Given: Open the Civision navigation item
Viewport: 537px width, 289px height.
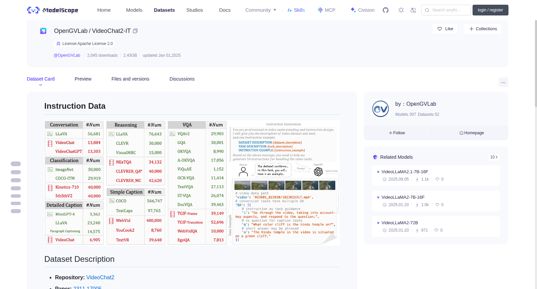Looking at the screenshot, I should [x=362, y=10].
